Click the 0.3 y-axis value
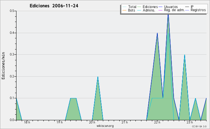Viewport: 210px width, 129px height. [12, 54]
